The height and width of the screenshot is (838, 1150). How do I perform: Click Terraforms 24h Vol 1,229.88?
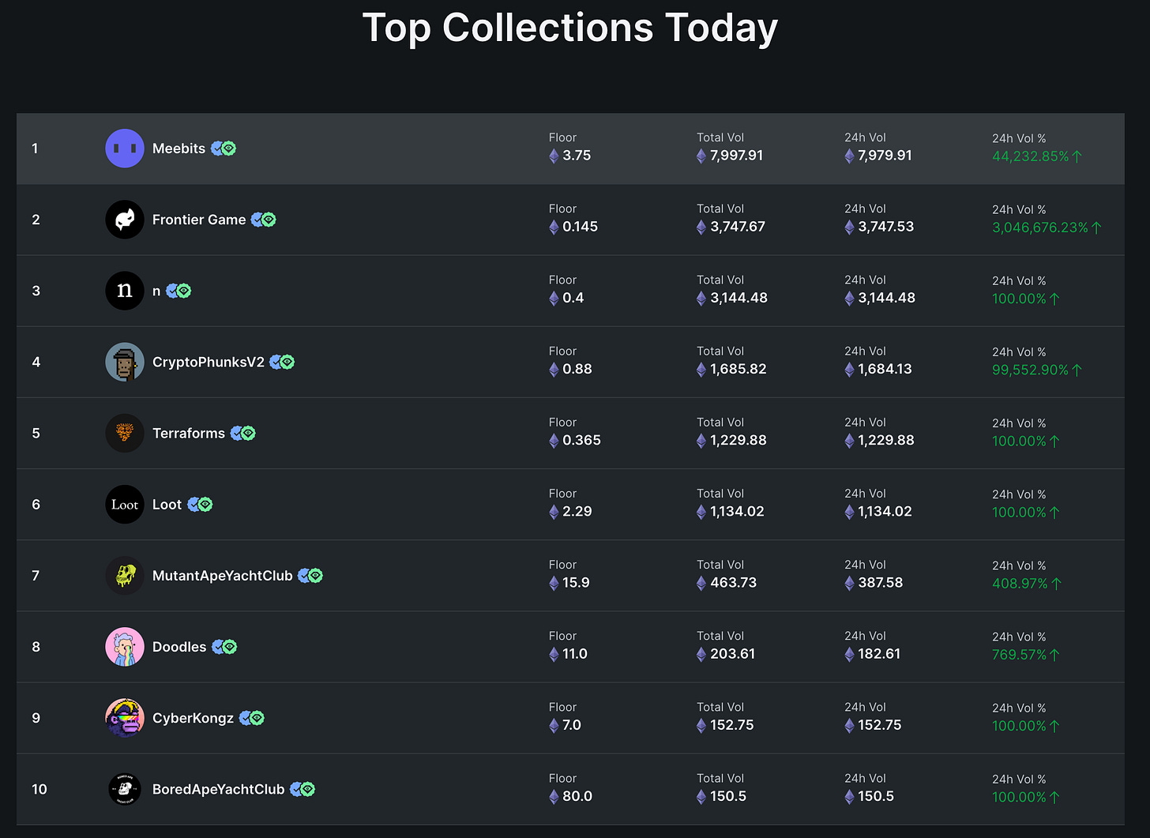point(886,440)
